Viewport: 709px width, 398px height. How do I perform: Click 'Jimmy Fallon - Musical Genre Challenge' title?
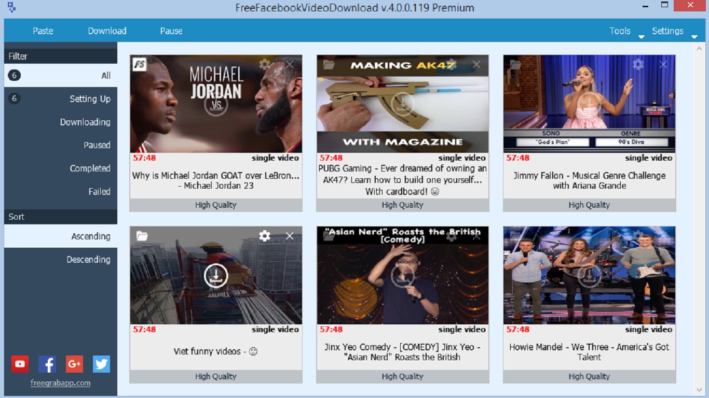590,180
